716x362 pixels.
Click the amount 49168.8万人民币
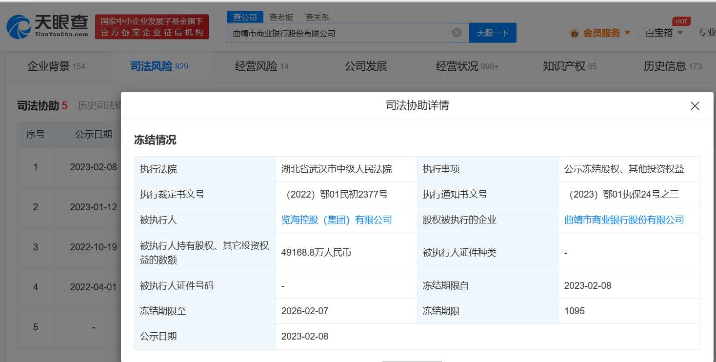(x=316, y=253)
